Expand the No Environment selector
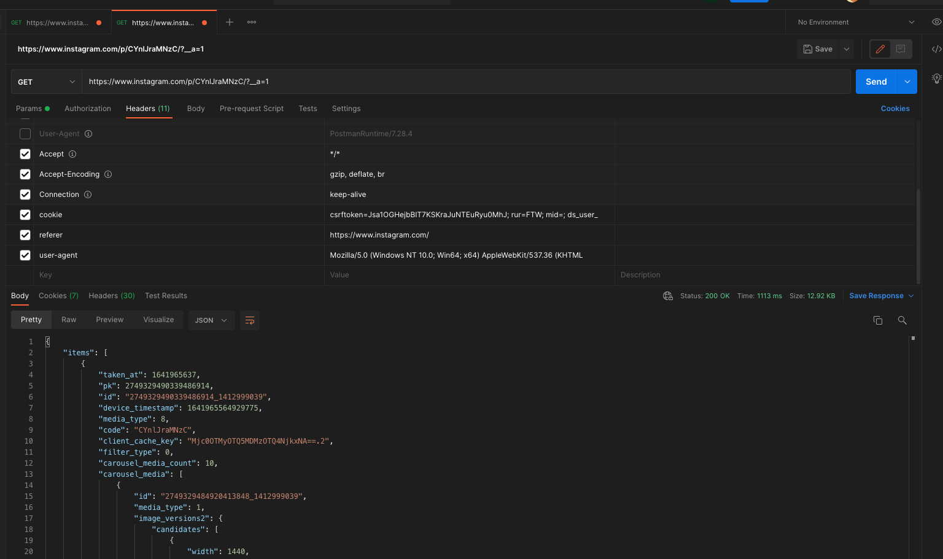The width and height of the screenshot is (943, 559). pos(853,21)
